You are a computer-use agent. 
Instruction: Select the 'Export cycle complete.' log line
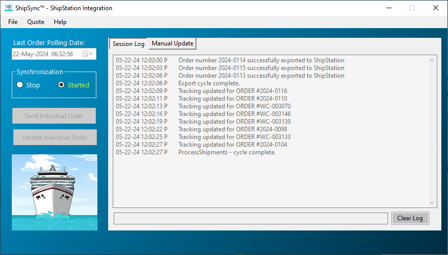pyautogui.click(x=178, y=83)
